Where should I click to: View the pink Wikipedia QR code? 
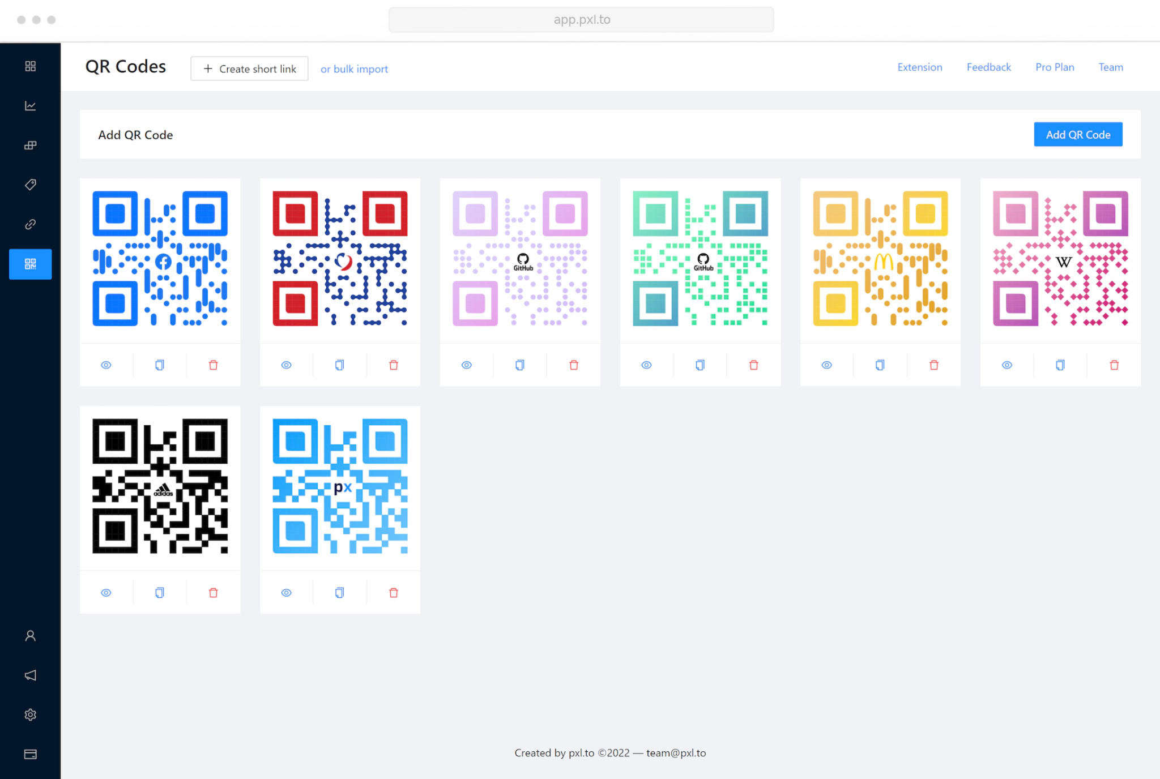[1007, 365]
